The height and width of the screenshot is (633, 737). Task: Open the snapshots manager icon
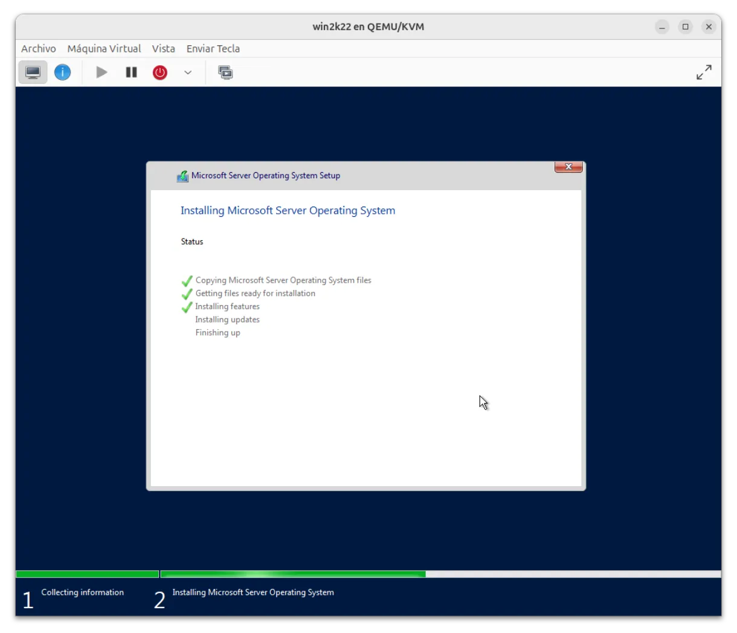tap(225, 72)
